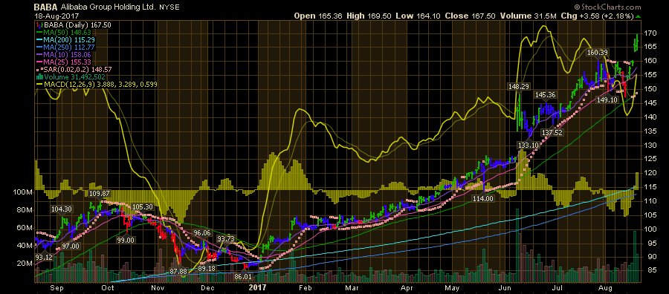The width and height of the screenshot is (669, 294).
Task: Click the 160.39 price high label
Action: [598, 53]
